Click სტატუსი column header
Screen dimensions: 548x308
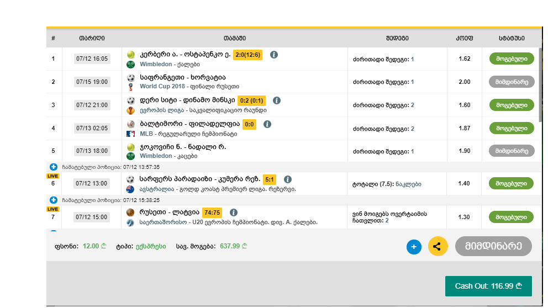(512, 38)
